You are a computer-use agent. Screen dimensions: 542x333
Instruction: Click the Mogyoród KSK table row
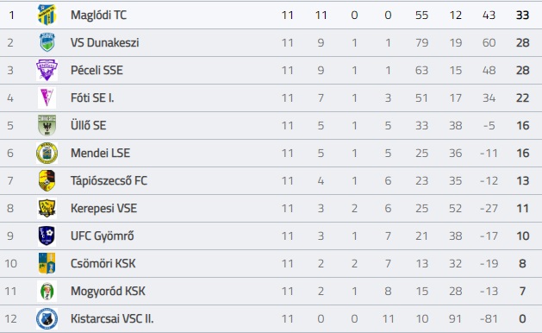tap(271, 291)
